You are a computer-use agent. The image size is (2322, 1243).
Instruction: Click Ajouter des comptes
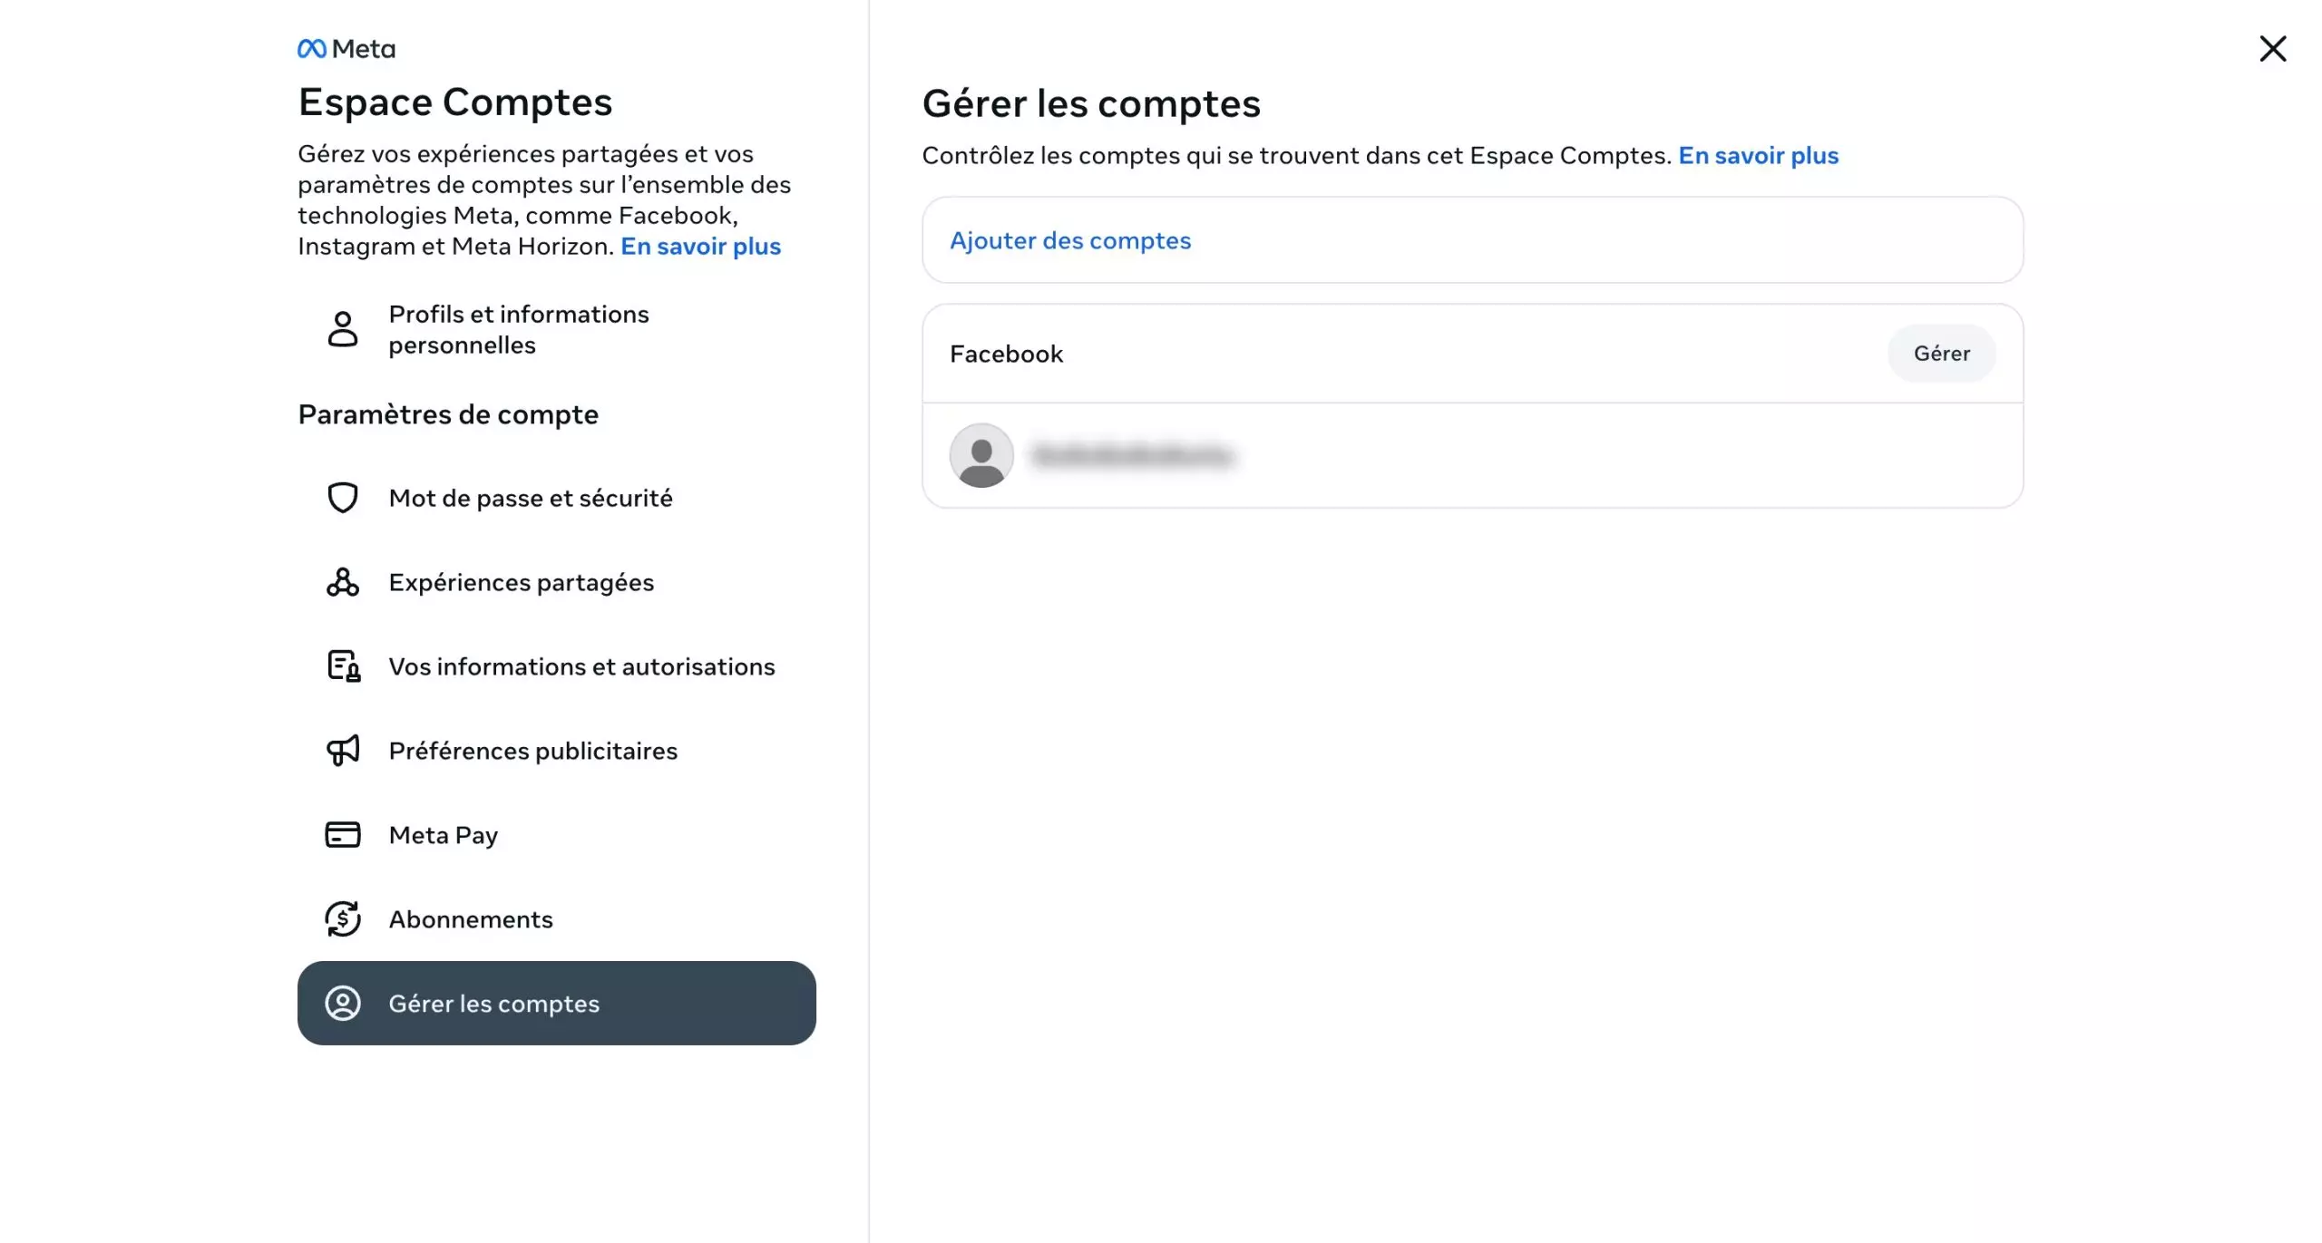tap(1070, 240)
